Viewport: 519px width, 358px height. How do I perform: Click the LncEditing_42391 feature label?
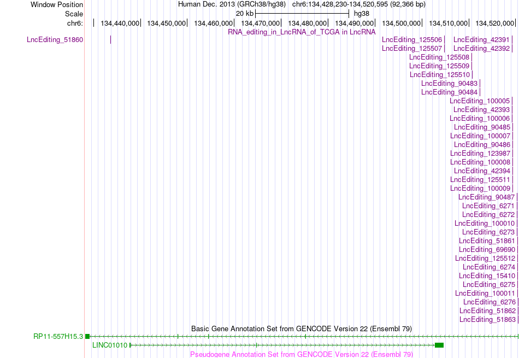[x=481, y=40]
